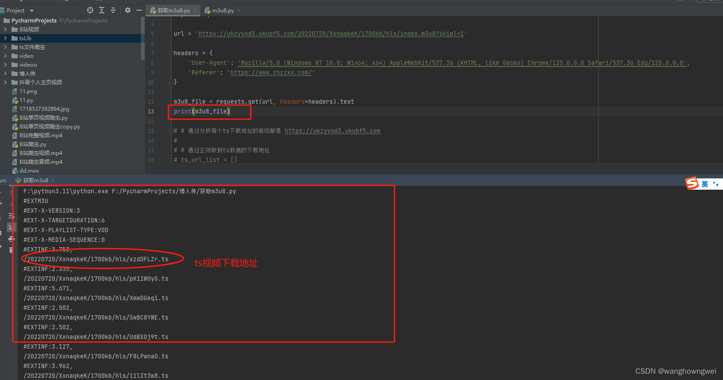The height and width of the screenshot is (380, 723).
Task: Expand all items in the Project tree
Action: (102, 10)
